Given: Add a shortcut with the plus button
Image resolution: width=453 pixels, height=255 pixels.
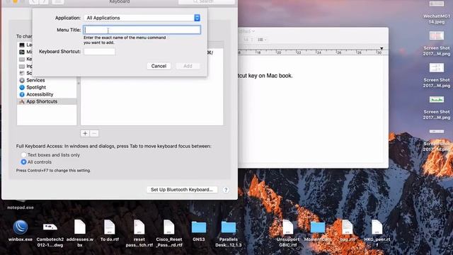Looking at the screenshot, I should (85, 133).
